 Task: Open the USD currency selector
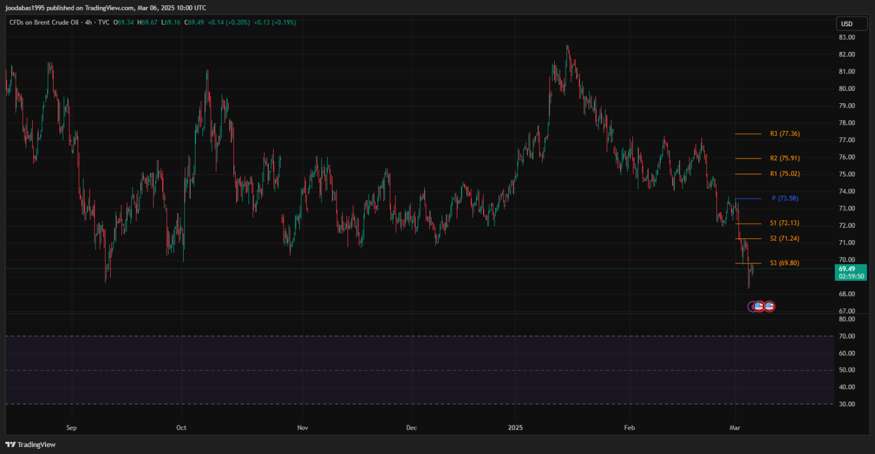coord(846,24)
